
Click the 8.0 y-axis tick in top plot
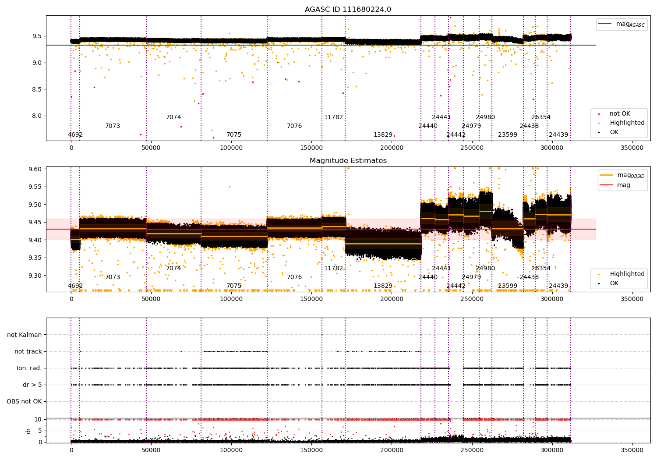point(37,116)
